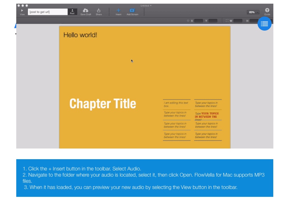The width and height of the screenshot is (287, 210).
Task: Click the W width field
Action: pyautogui.click(x=238, y=21)
